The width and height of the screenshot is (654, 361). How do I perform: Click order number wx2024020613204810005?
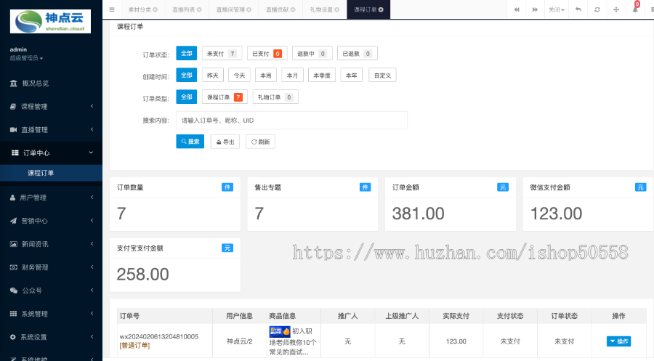159,337
